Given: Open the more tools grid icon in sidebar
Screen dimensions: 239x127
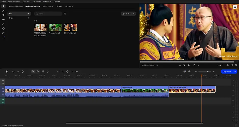Looking at the screenshot, I should point(3,37).
